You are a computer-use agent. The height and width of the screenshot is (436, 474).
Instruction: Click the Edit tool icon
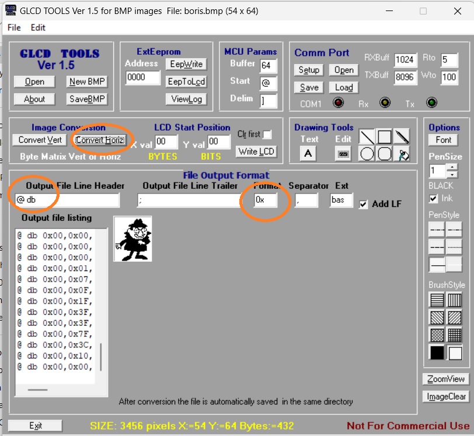tap(343, 153)
